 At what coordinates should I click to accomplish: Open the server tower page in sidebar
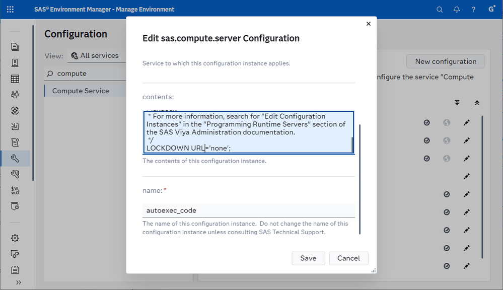(x=15, y=62)
